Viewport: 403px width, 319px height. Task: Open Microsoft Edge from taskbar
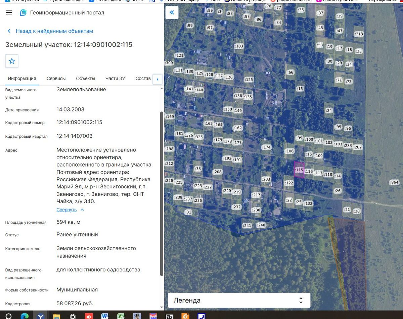(x=24, y=316)
